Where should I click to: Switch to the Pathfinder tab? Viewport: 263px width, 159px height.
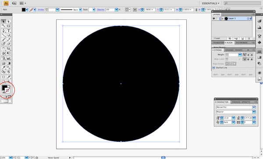pyautogui.click(x=242, y=43)
